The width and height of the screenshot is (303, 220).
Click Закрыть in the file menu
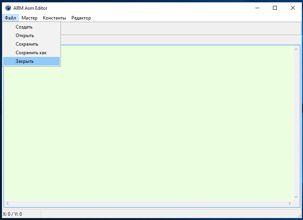[x=31, y=61]
